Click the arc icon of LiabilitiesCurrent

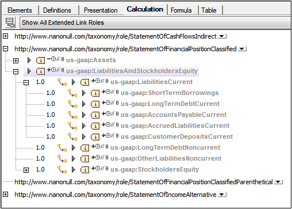pyautogui.click(x=62, y=82)
